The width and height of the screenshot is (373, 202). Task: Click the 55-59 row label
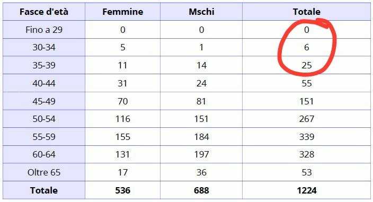tap(44, 137)
